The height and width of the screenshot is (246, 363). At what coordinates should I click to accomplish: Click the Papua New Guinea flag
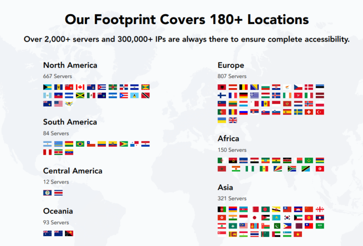click(x=69, y=233)
